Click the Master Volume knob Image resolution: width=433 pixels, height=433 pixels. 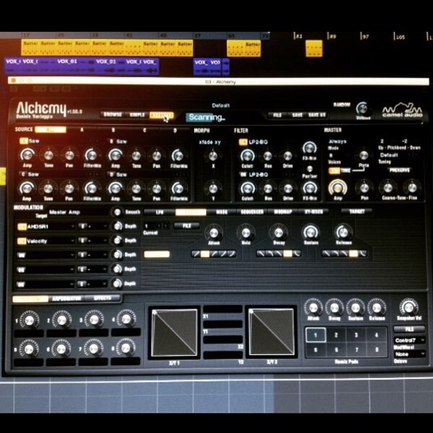pyautogui.click(x=362, y=108)
